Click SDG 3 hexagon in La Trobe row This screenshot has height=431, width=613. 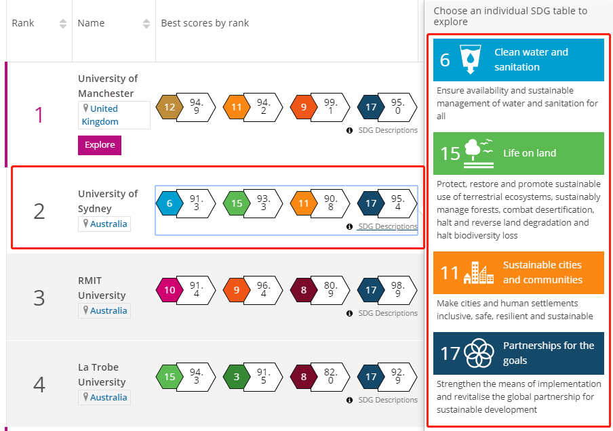point(237,377)
